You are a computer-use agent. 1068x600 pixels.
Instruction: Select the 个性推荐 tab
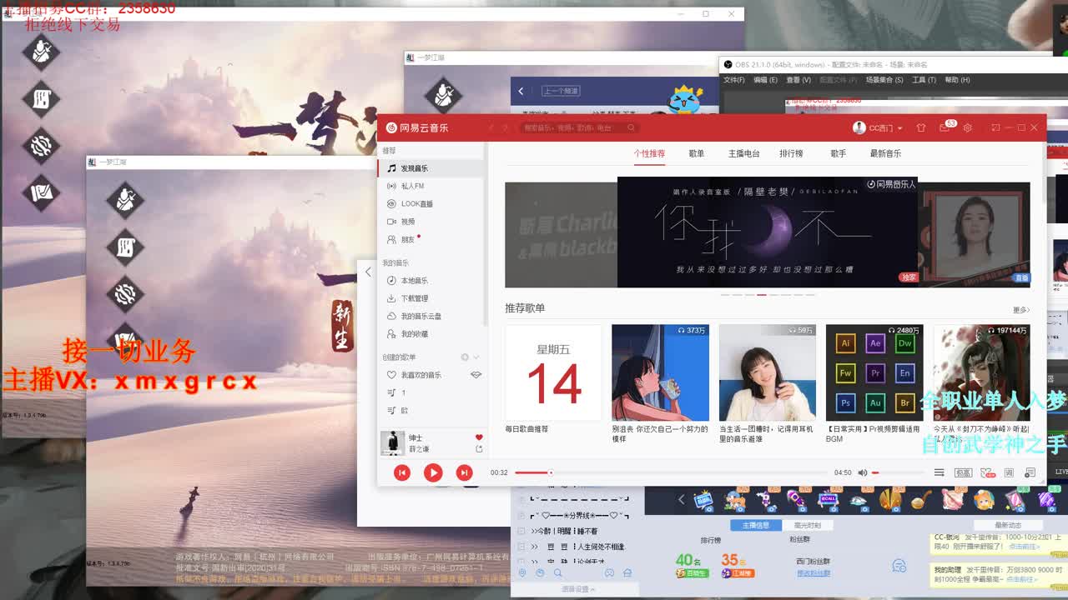click(649, 153)
